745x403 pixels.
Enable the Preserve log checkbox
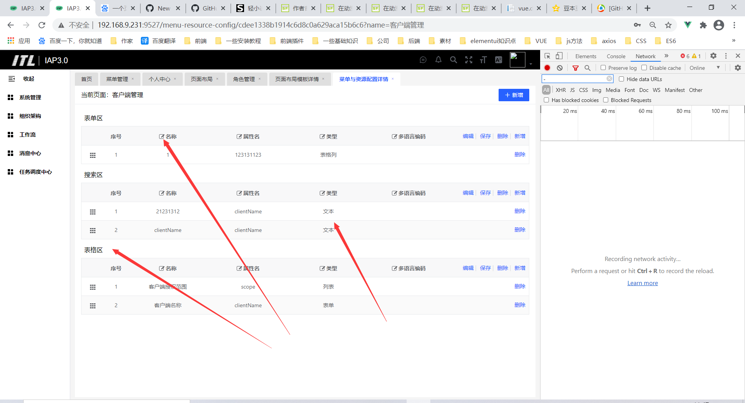(x=603, y=68)
